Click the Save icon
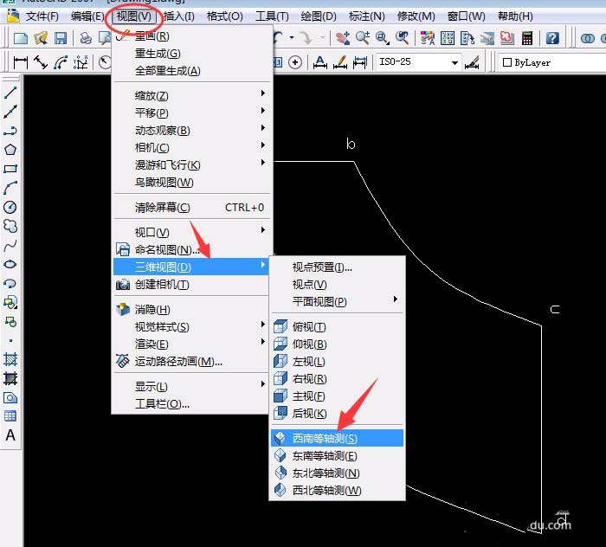This screenshot has height=547, width=606. [x=61, y=38]
